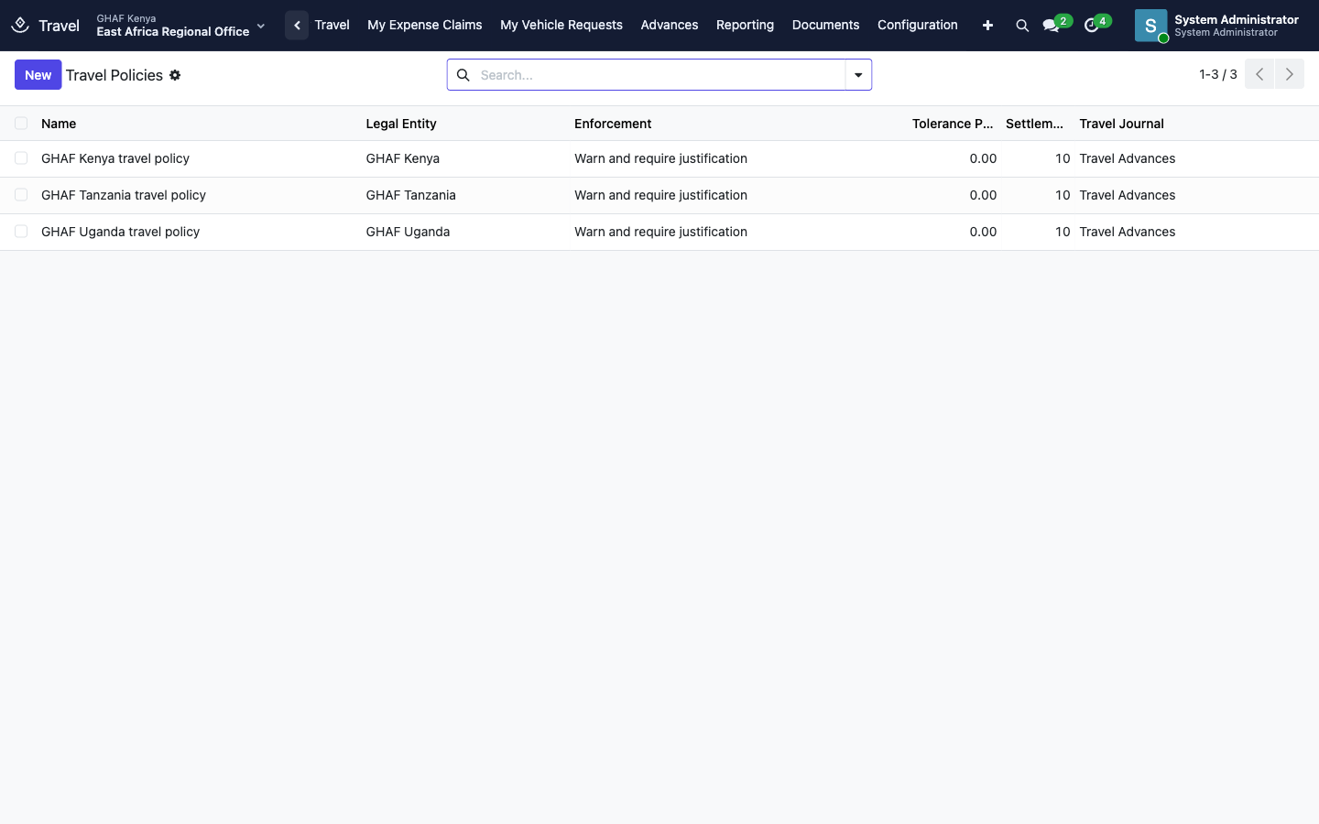Click the plus icon in the top bar

coord(987,26)
